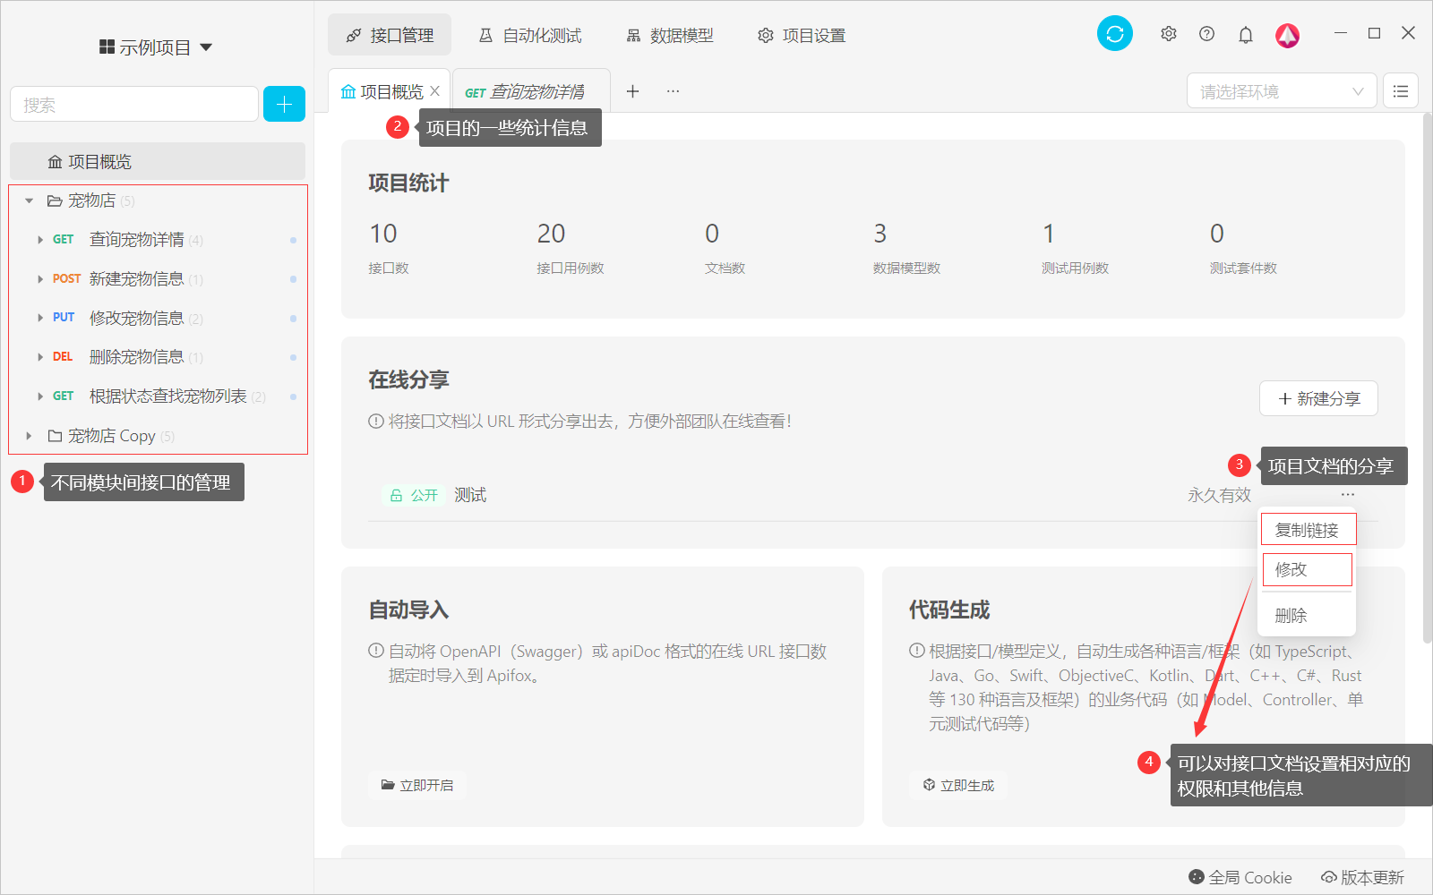1433x895 pixels.
Task: Expand POST 新建宠物信息 tree arrow
Action: (x=40, y=279)
